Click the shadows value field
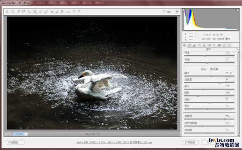Screen dimensions: 242x150 (x=230, y=93)
